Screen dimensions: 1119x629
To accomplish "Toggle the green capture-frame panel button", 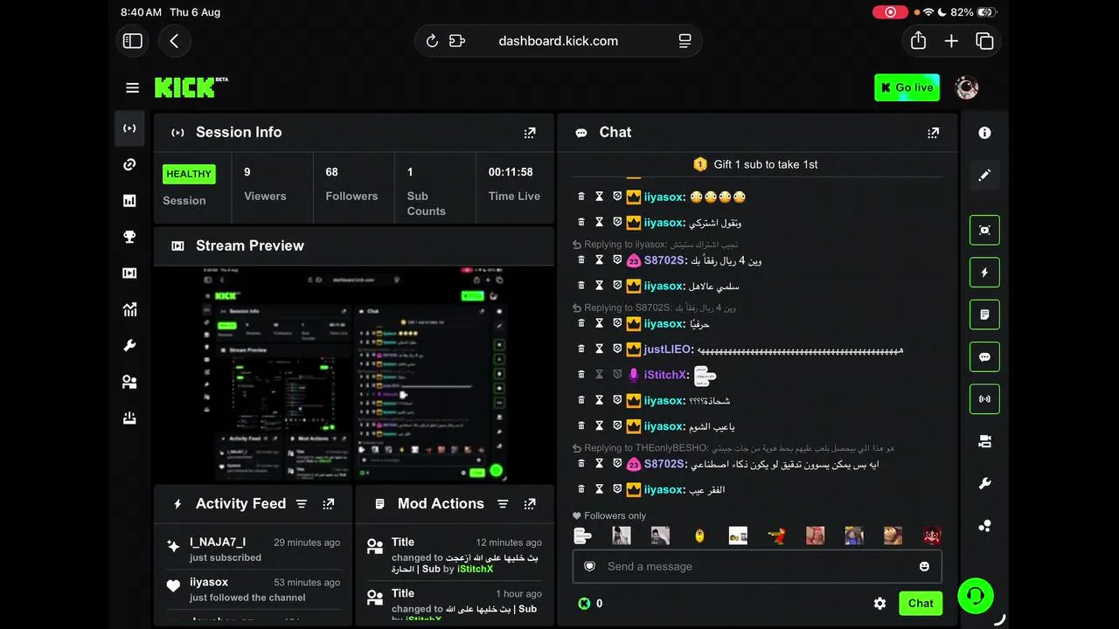I will coord(984,230).
